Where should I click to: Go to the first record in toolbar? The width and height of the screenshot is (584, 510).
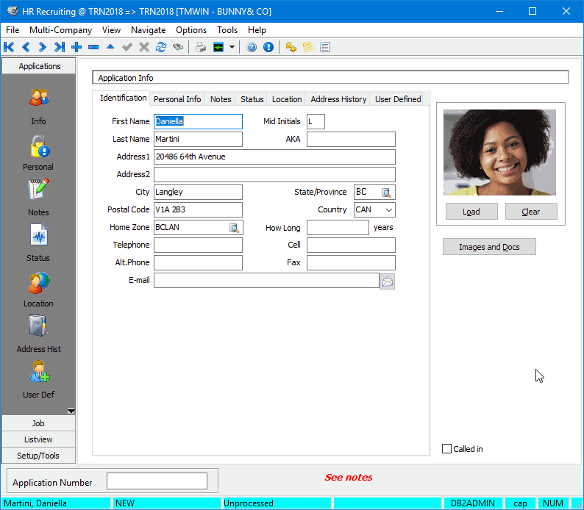(x=9, y=47)
